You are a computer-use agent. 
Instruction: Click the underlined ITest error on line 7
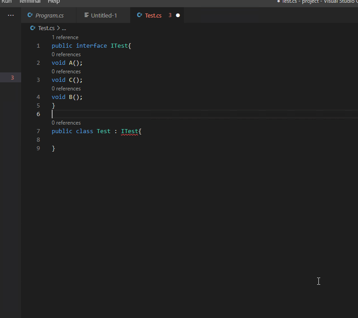point(130,131)
